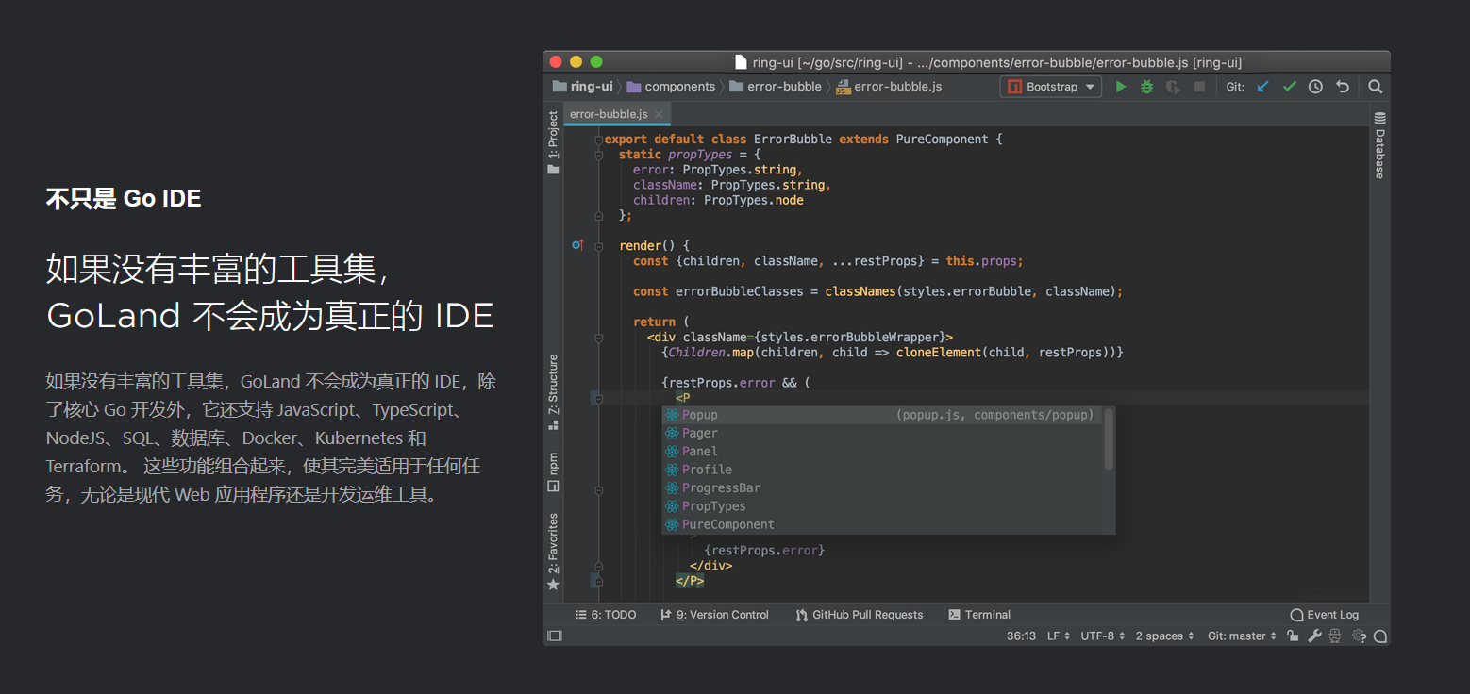Open the 2: Favorites tool window
The width and height of the screenshot is (1470, 694).
pyautogui.click(x=553, y=552)
